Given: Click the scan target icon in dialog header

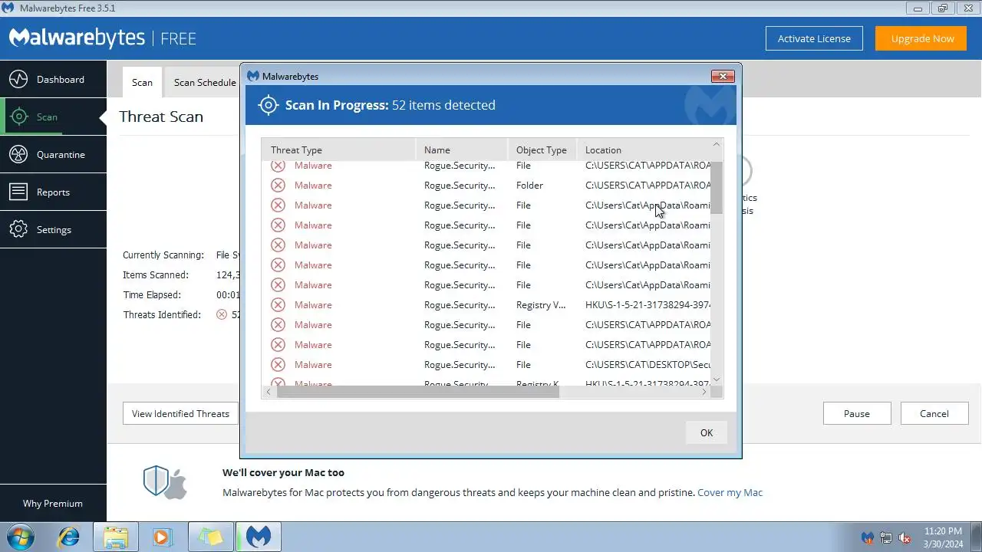Looking at the screenshot, I should (x=268, y=105).
